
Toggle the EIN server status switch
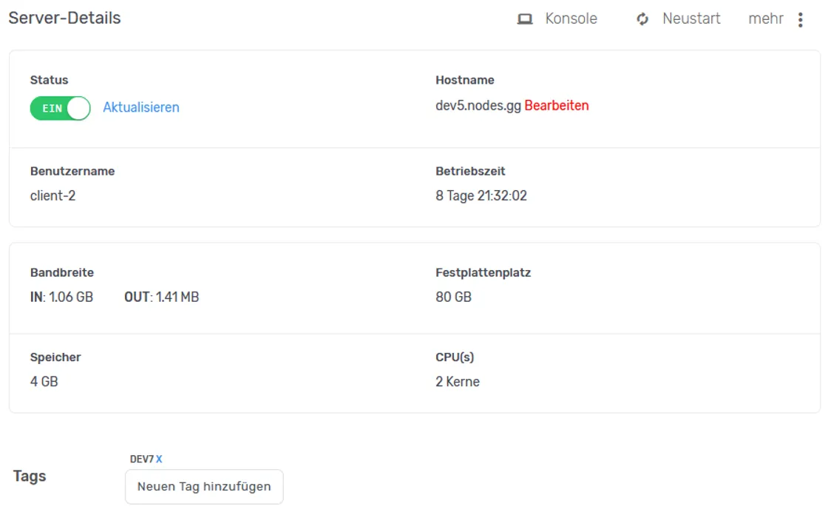(60, 108)
